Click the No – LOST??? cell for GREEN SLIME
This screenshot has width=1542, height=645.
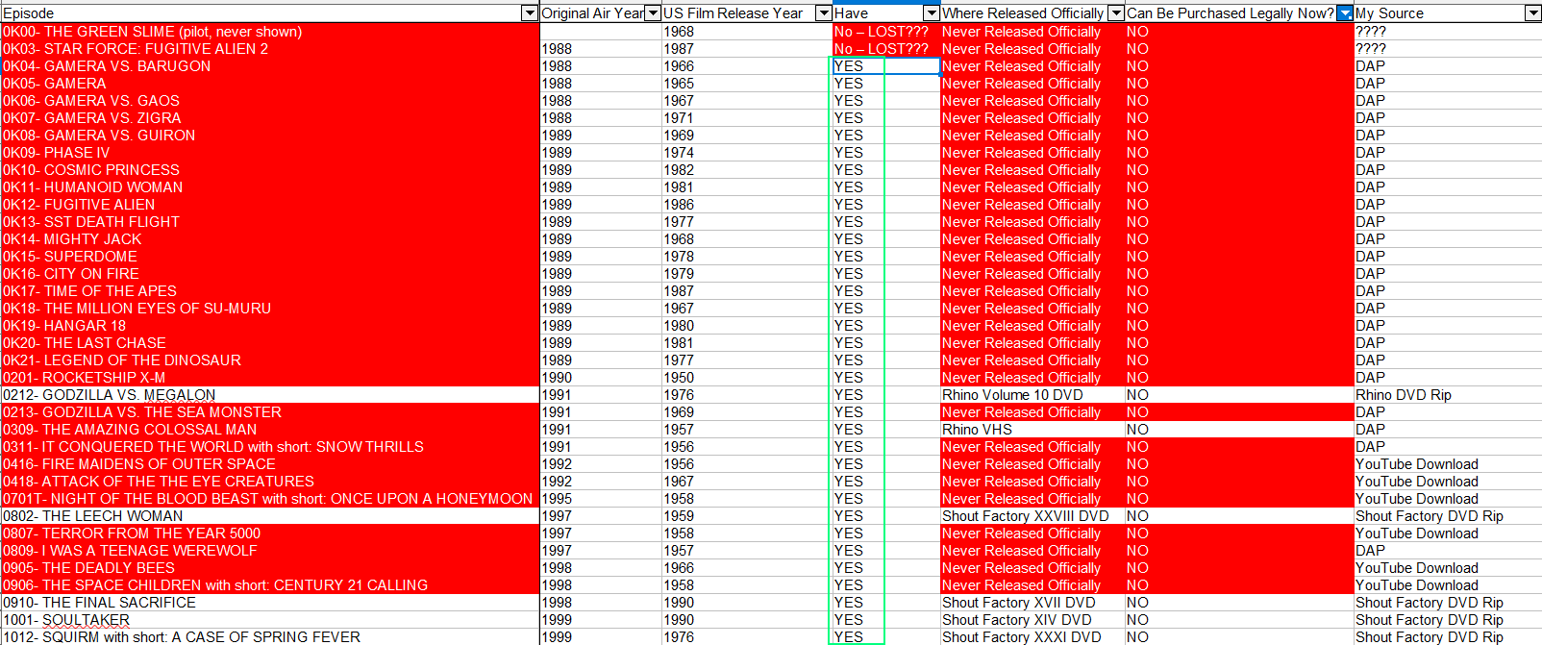(886, 32)
